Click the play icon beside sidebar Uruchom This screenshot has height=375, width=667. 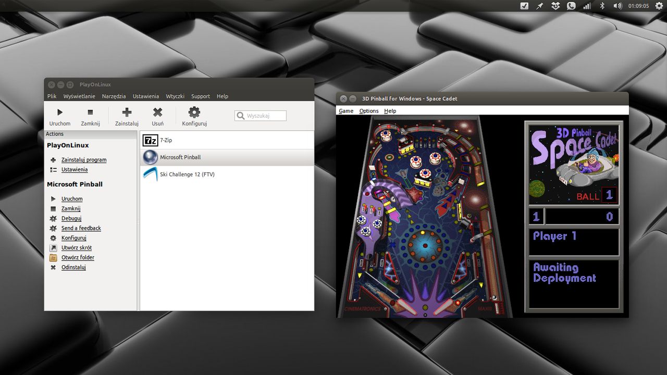[x=53, y=199]
